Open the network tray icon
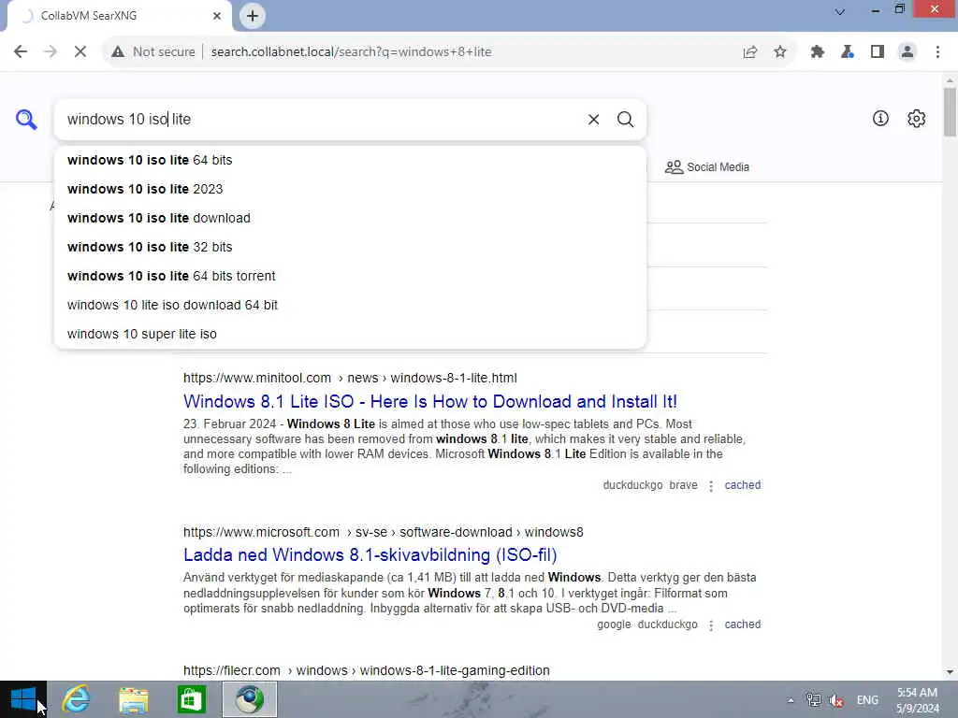The width and height of the screenshot is (958, 718). 814,699
